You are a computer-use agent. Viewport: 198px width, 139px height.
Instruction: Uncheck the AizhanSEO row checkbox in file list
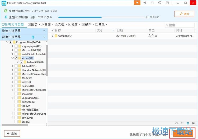(x=53, y=36)
